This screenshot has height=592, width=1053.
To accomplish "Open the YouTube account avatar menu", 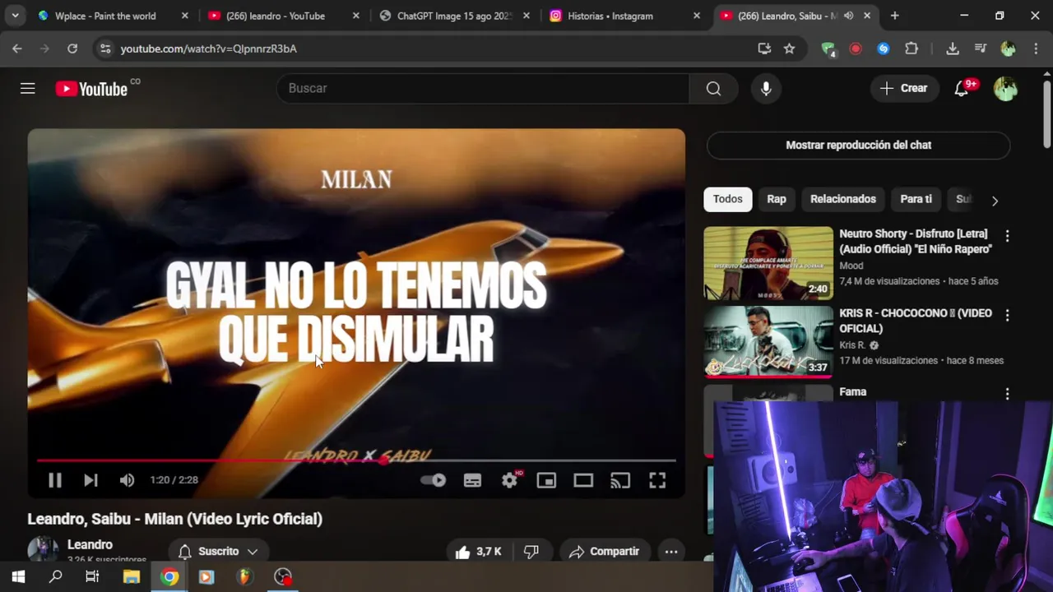I will click(1005, 88).
